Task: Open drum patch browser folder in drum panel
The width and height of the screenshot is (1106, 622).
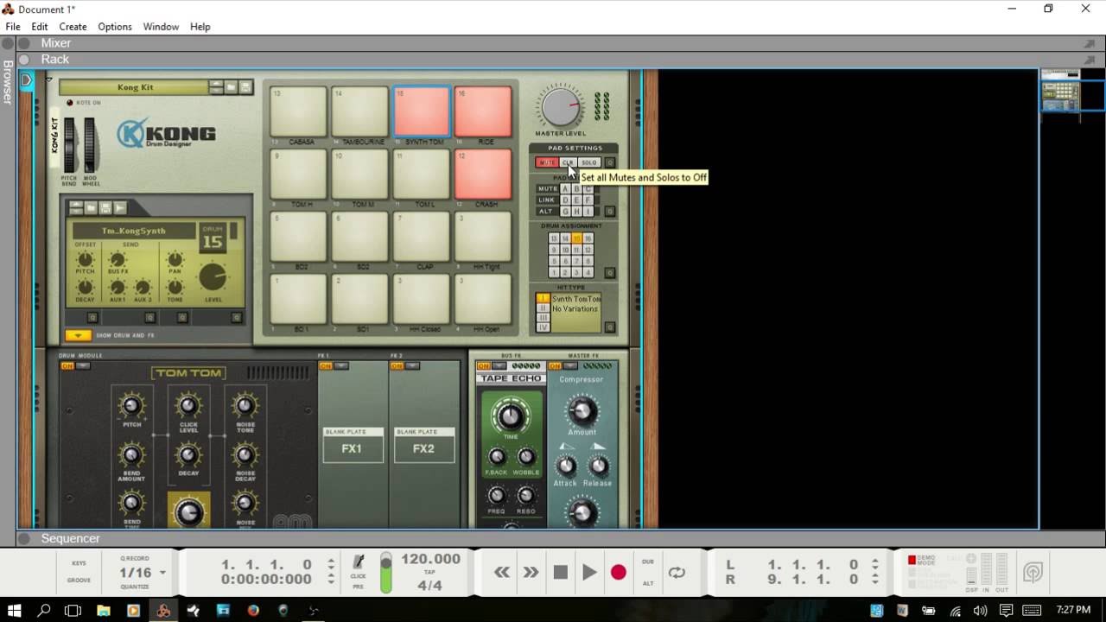Action: click(90, 208)
